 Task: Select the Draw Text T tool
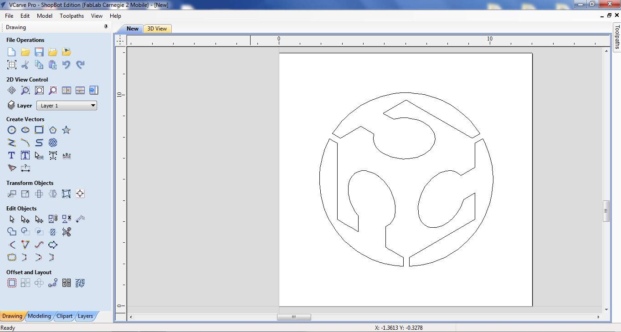(12, 156)
